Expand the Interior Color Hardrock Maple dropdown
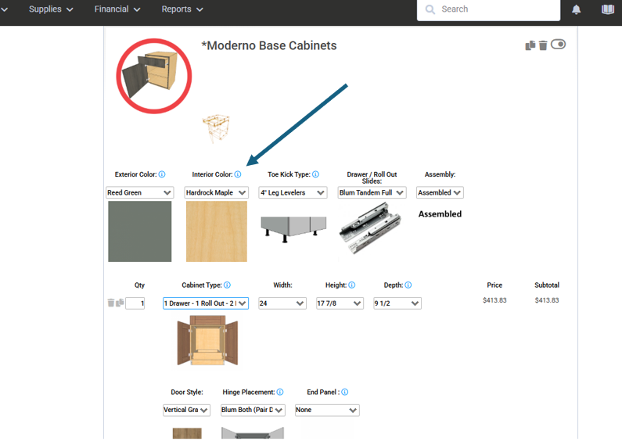 tap(216, 192)
